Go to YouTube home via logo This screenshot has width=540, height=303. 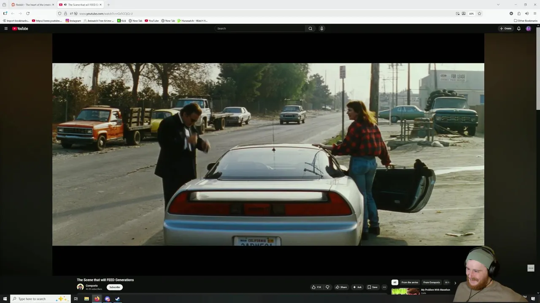[20, 29]
